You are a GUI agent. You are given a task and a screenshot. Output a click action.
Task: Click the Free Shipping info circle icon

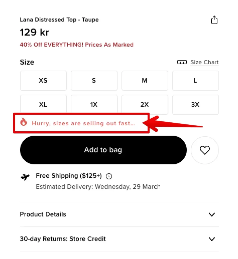click(109, 176)
